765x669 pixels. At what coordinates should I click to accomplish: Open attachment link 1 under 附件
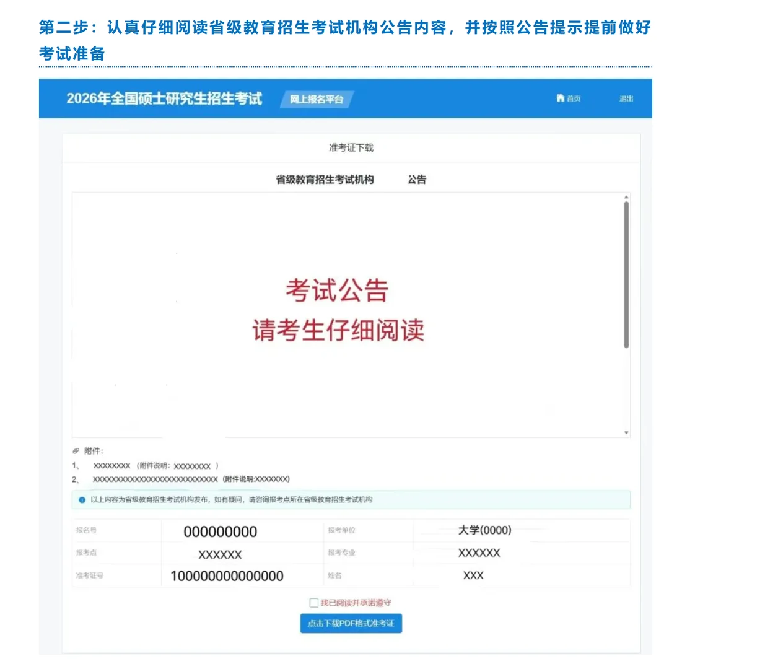click(x=112, y=466)
